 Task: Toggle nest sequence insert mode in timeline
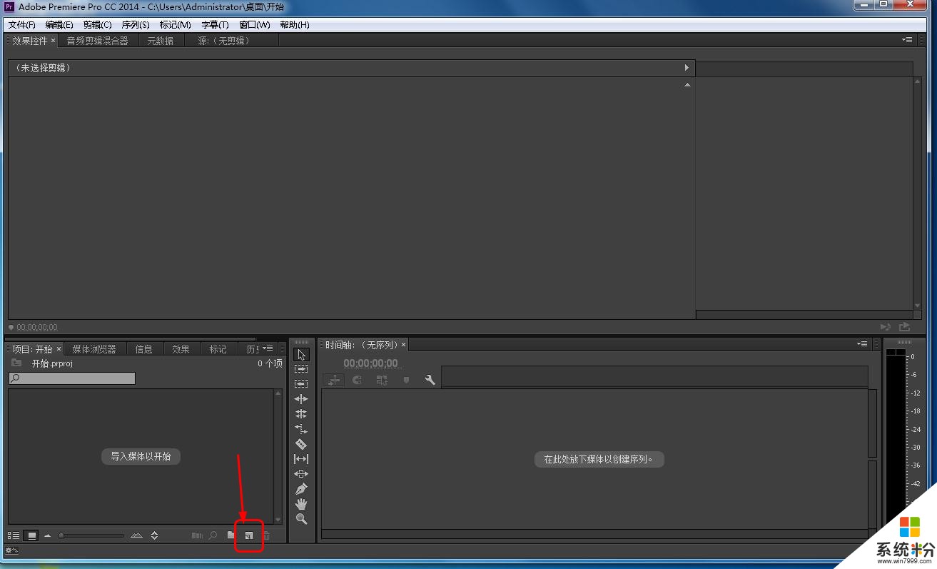coord(333,381)
